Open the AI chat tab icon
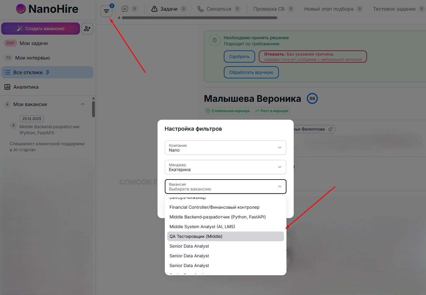Viewport: 426px width, 295px height. (x=125, y=9)
